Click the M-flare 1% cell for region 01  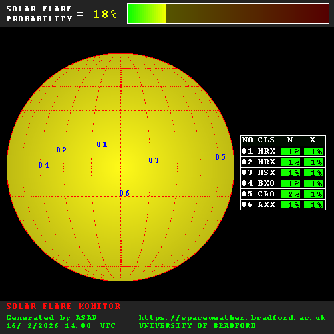[291, 152]
